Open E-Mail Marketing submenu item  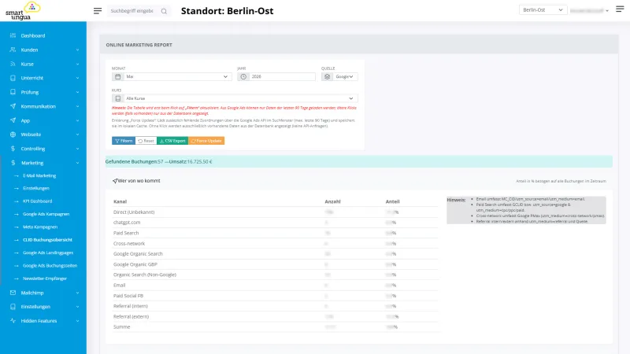(39, 175)
